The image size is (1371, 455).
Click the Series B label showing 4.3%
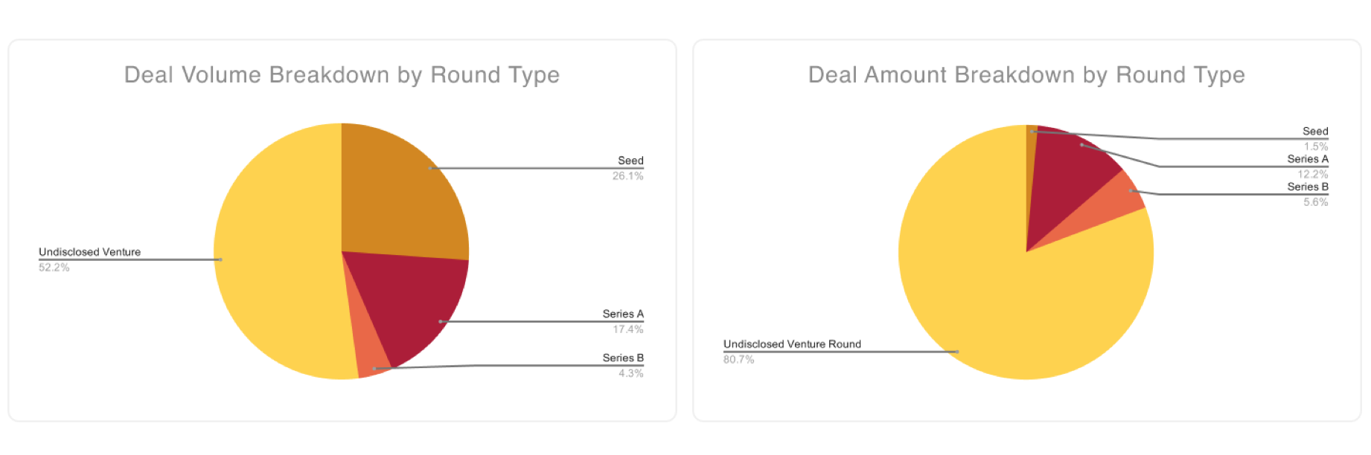[x=623, y=358]
